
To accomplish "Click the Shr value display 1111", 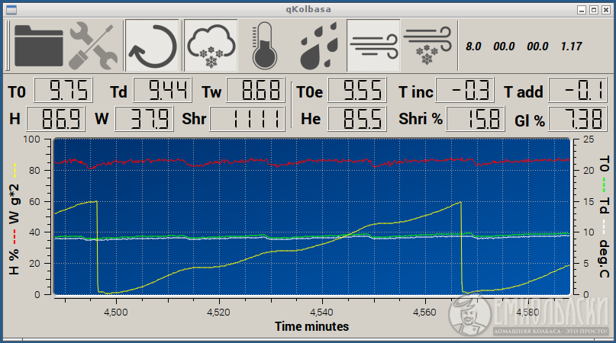I will click(x=247, y=119).
